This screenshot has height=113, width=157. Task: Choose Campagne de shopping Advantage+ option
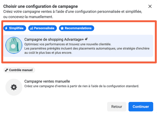point(78,46)
